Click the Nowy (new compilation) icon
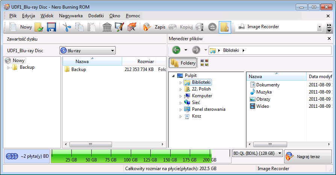The height and width of the screenshot is (175, 336). tap(13, 27)
